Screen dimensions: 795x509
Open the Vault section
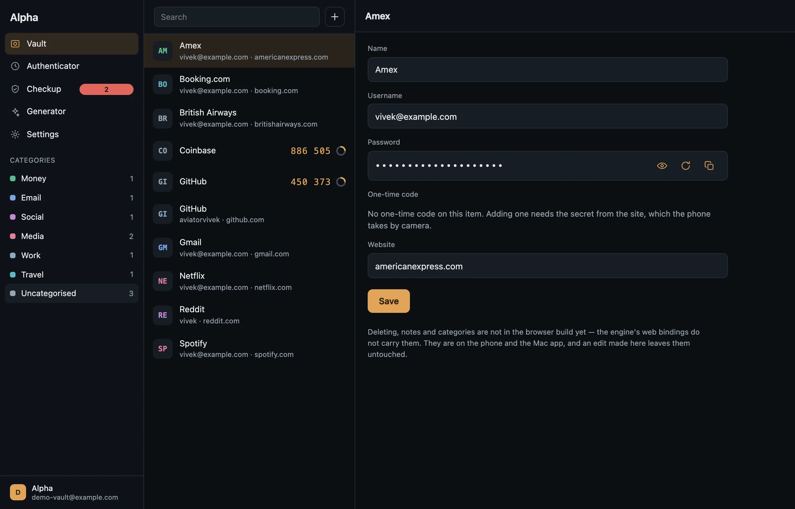click(x=72, y=44)
